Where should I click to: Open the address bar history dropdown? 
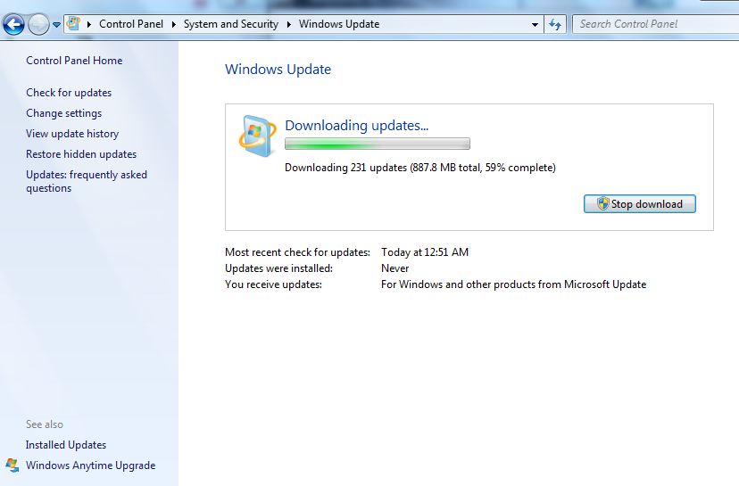click(535, 24)
